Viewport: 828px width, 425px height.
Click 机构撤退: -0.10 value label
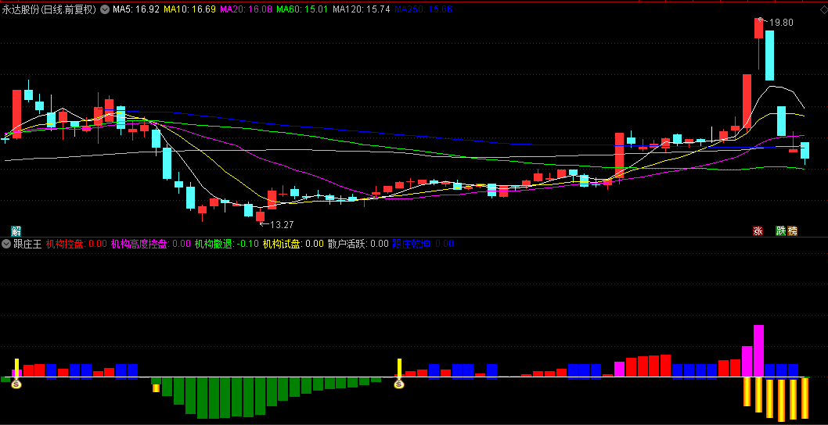tap(226, 244)
